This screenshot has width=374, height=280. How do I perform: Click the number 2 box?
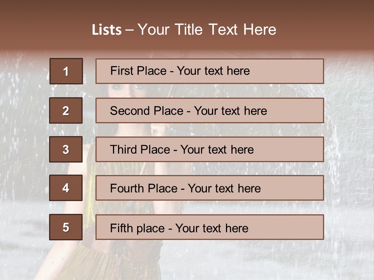(66, 110)
